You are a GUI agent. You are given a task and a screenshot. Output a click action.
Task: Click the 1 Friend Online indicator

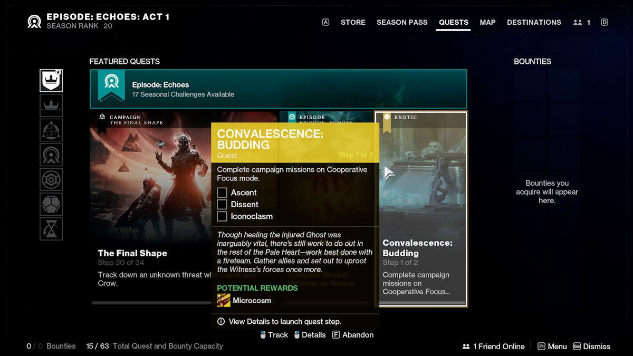click(x=493, y=347)
